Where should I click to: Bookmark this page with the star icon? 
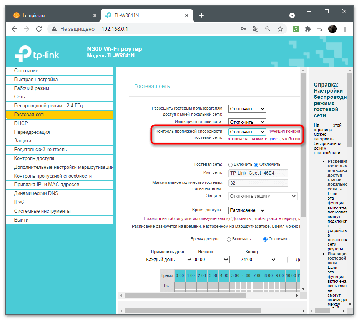coord(280,29)
